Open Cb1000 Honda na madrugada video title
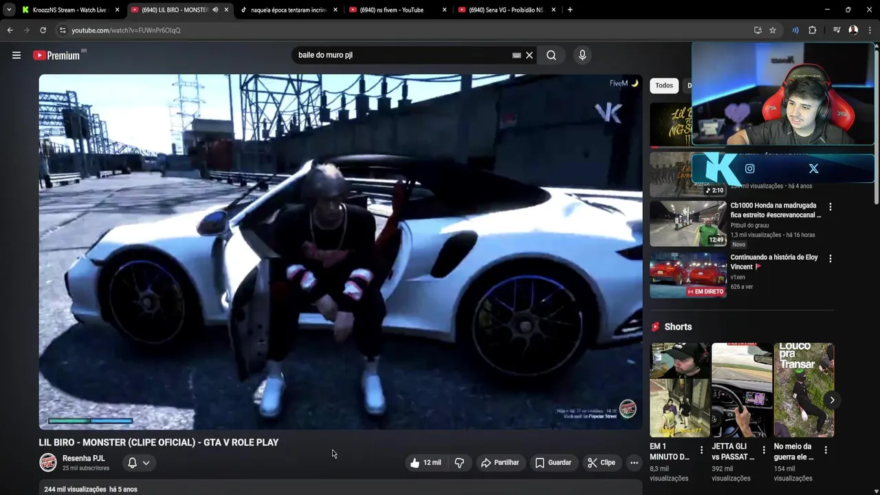The width and height of the screenshot is (880, 495). 775,210
